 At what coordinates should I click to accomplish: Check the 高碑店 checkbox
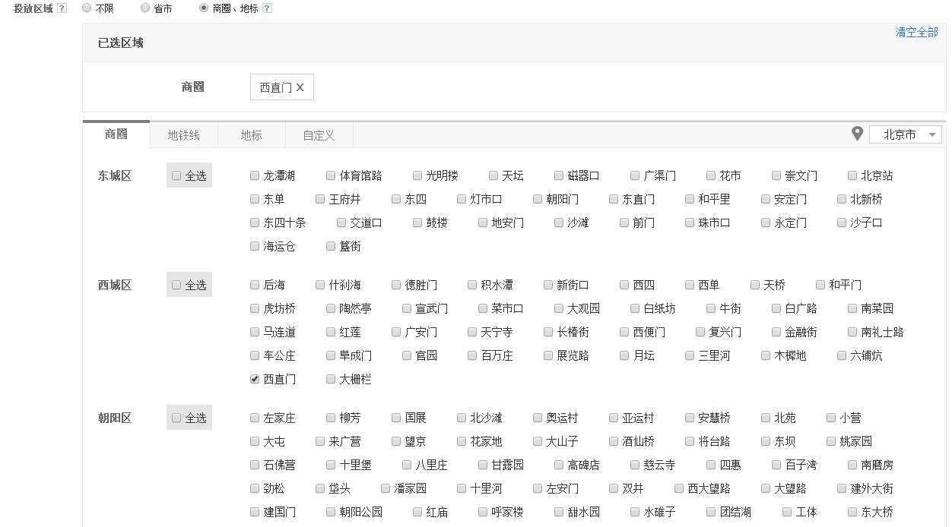click(x=559, y=465)
